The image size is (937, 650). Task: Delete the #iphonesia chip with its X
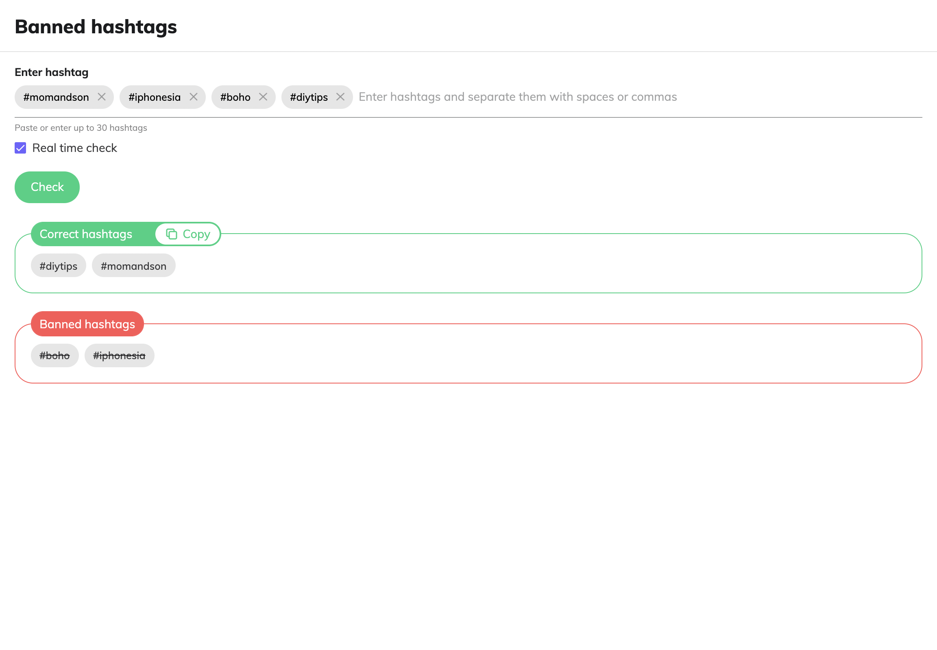pos(194,97)
